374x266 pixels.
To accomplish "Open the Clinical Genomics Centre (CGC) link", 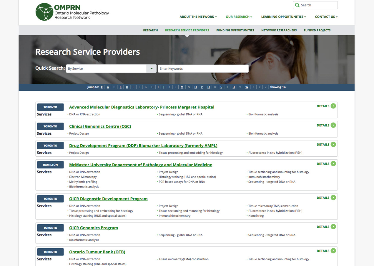I will (100, 126).
